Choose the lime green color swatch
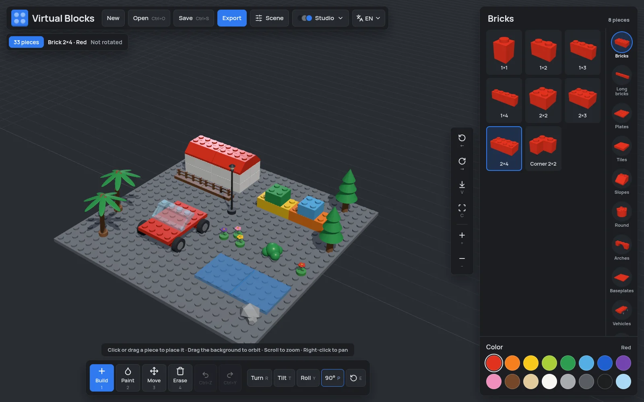 pos(549,363)
